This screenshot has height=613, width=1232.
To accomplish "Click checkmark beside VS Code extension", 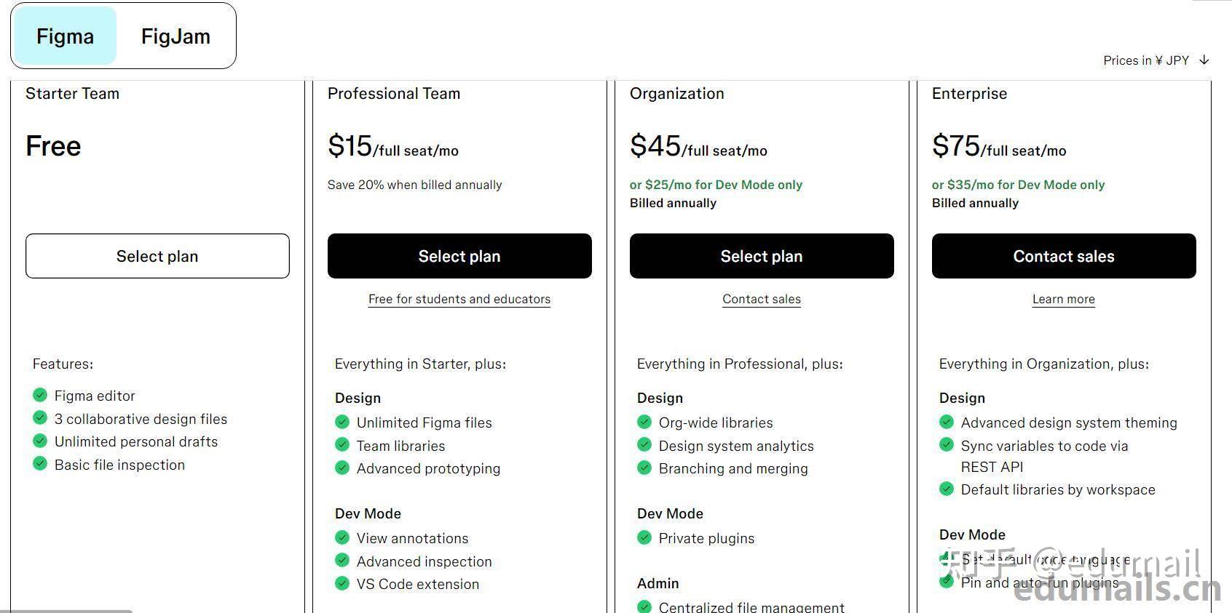I will (x=342, y=583).
